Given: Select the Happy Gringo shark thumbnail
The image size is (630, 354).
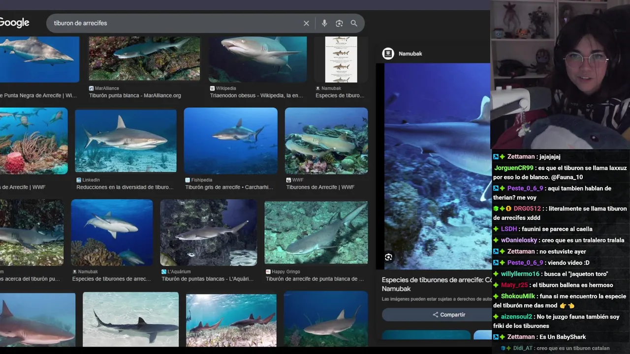Looking at the screenshot, I should click(x=316, y=233).
